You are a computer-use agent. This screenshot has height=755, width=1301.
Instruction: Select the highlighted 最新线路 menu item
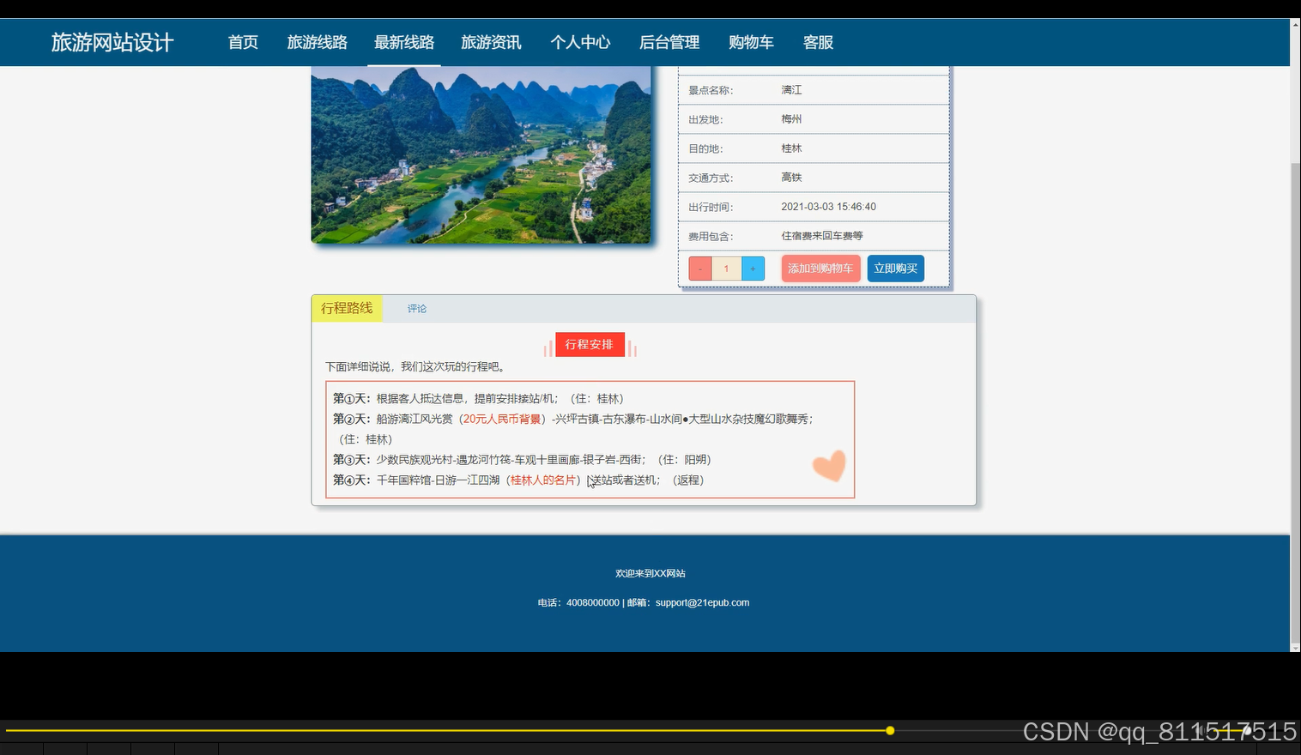[404, 41]
